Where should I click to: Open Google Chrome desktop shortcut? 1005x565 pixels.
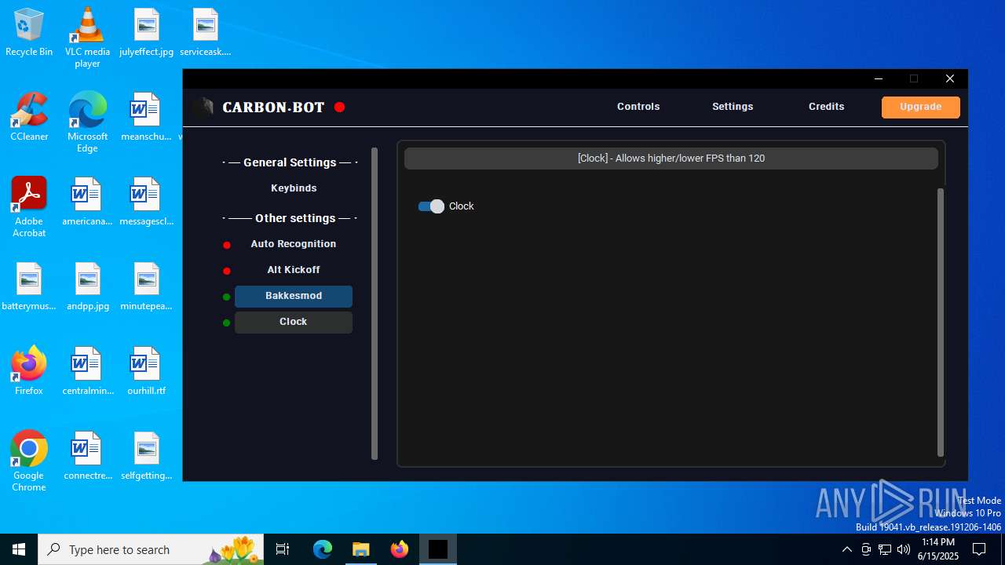point(29,461)
